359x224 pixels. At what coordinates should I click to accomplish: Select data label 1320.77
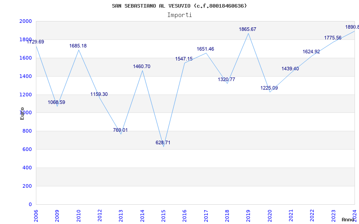(x=226, y=80)
